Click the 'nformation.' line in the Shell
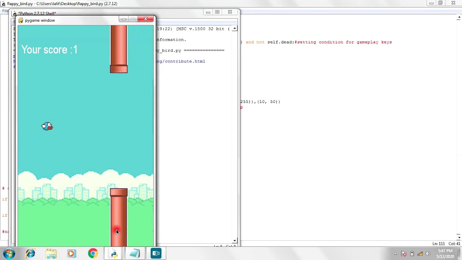The height and width of the screenshot is (260, 462). click(171, 40)
